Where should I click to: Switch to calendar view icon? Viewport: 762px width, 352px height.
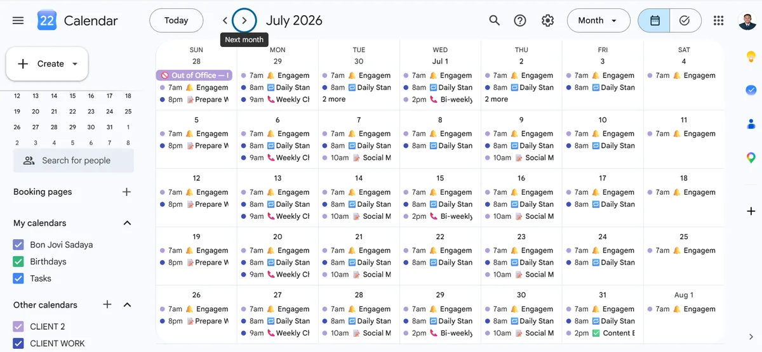(x=655, y=20)
